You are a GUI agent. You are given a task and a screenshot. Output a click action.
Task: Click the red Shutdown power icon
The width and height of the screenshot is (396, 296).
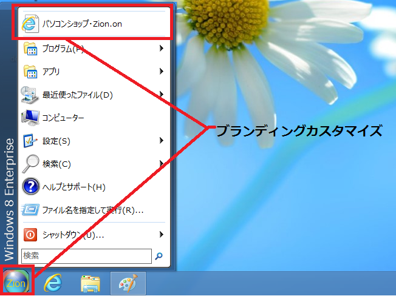(x=30, y=234)
